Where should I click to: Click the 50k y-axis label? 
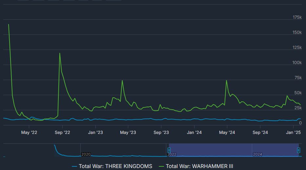[298, 93]
